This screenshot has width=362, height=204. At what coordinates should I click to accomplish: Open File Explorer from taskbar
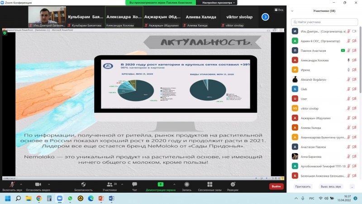29,199
